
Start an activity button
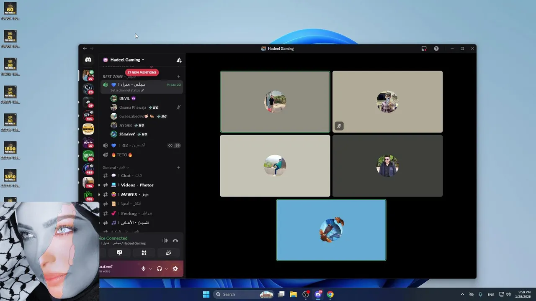pyautogui.click(x=144, y=253)
